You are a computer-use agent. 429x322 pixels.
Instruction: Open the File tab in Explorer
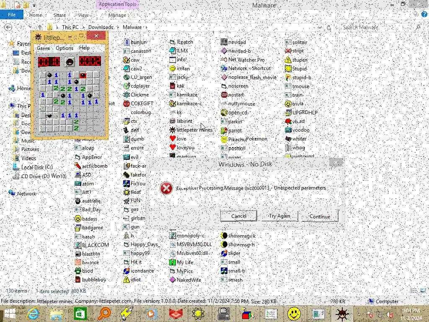[x=11, y=15]
